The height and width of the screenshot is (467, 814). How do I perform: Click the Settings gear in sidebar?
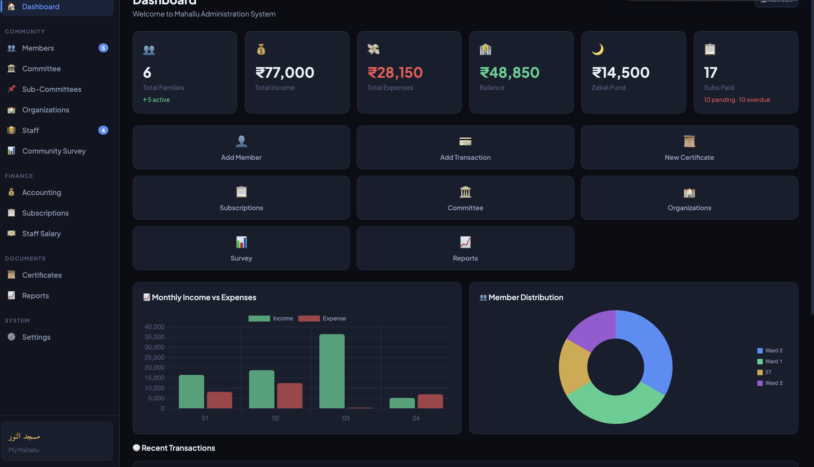[12, 337]
